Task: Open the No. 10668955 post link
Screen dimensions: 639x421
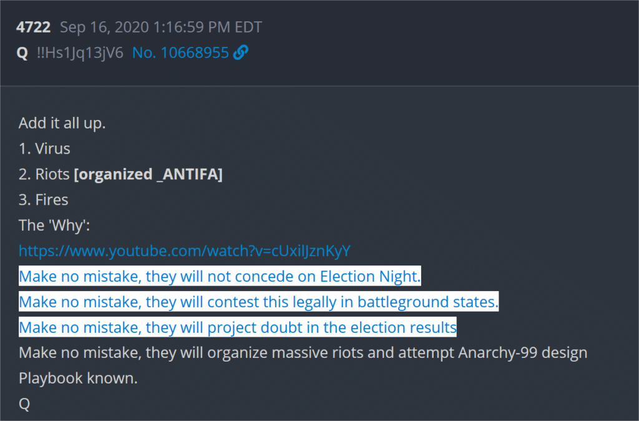Action: click(x=180, y=52)
